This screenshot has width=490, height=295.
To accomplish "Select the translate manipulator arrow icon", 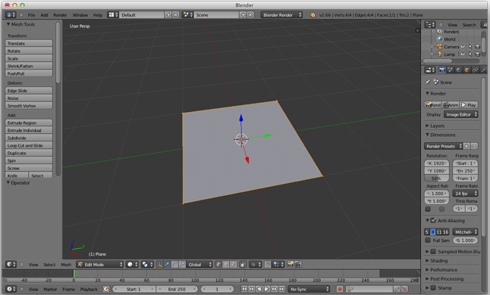I will tap(167, 265).
